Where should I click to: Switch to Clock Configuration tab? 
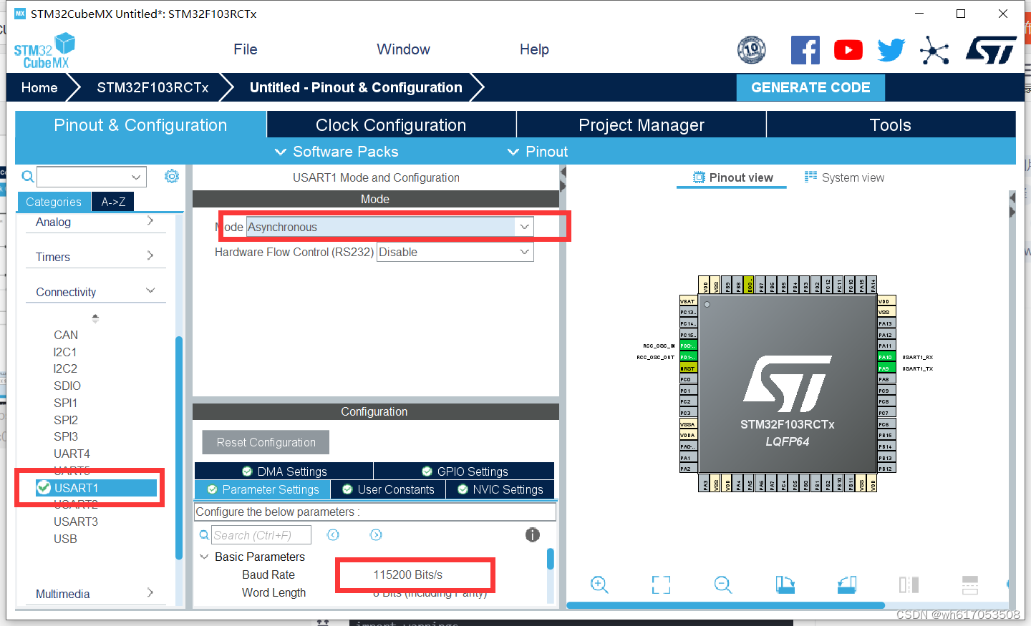click(x=391, y=124)
